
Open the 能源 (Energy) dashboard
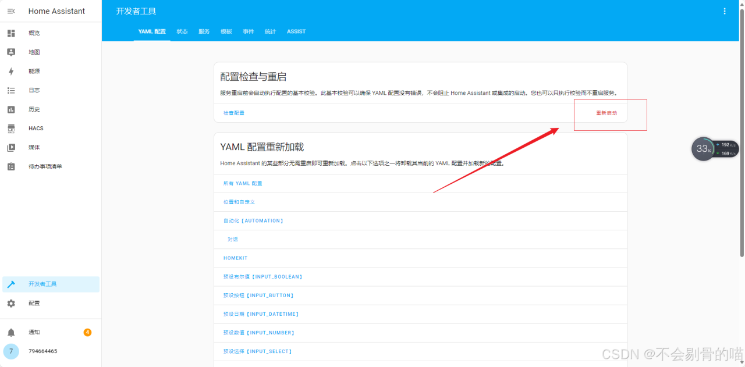[x=33, y=71]
